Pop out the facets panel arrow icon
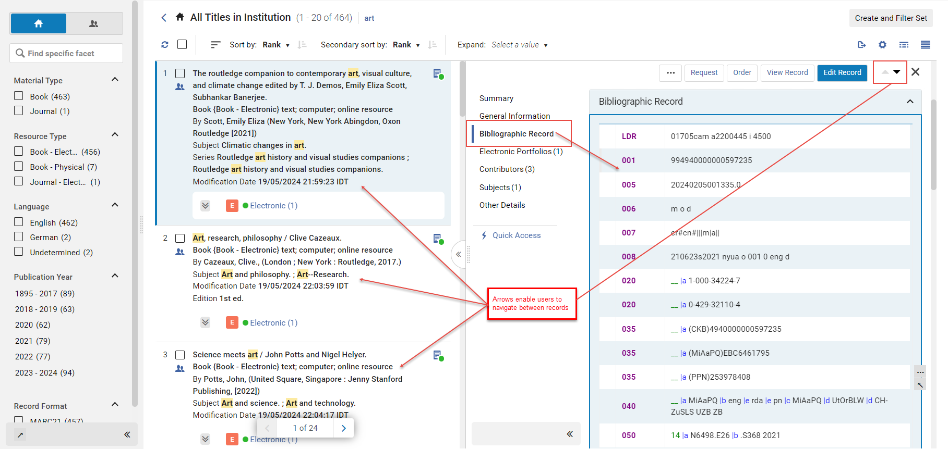This screenshot has width=948, height=449. coord(20,435)
